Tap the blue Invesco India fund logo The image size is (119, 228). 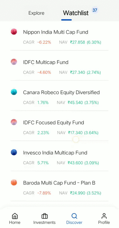tap(14, 152)
